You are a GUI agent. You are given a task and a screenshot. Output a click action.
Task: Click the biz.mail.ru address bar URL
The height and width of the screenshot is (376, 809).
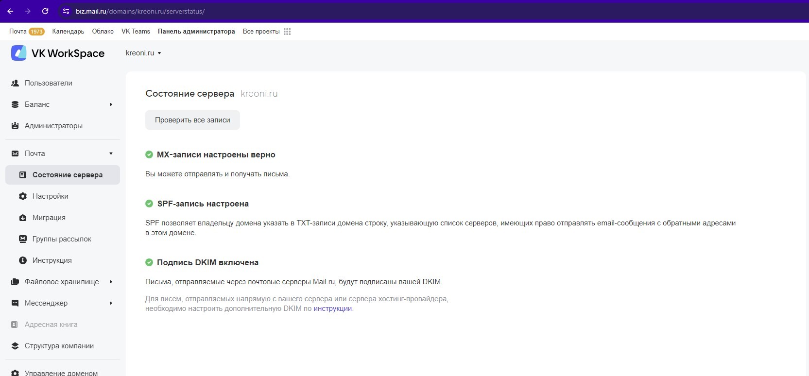click(x=140, y=11)
